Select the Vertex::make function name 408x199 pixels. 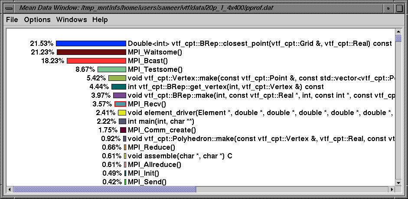pyautogui.click(x=261, y=78)
